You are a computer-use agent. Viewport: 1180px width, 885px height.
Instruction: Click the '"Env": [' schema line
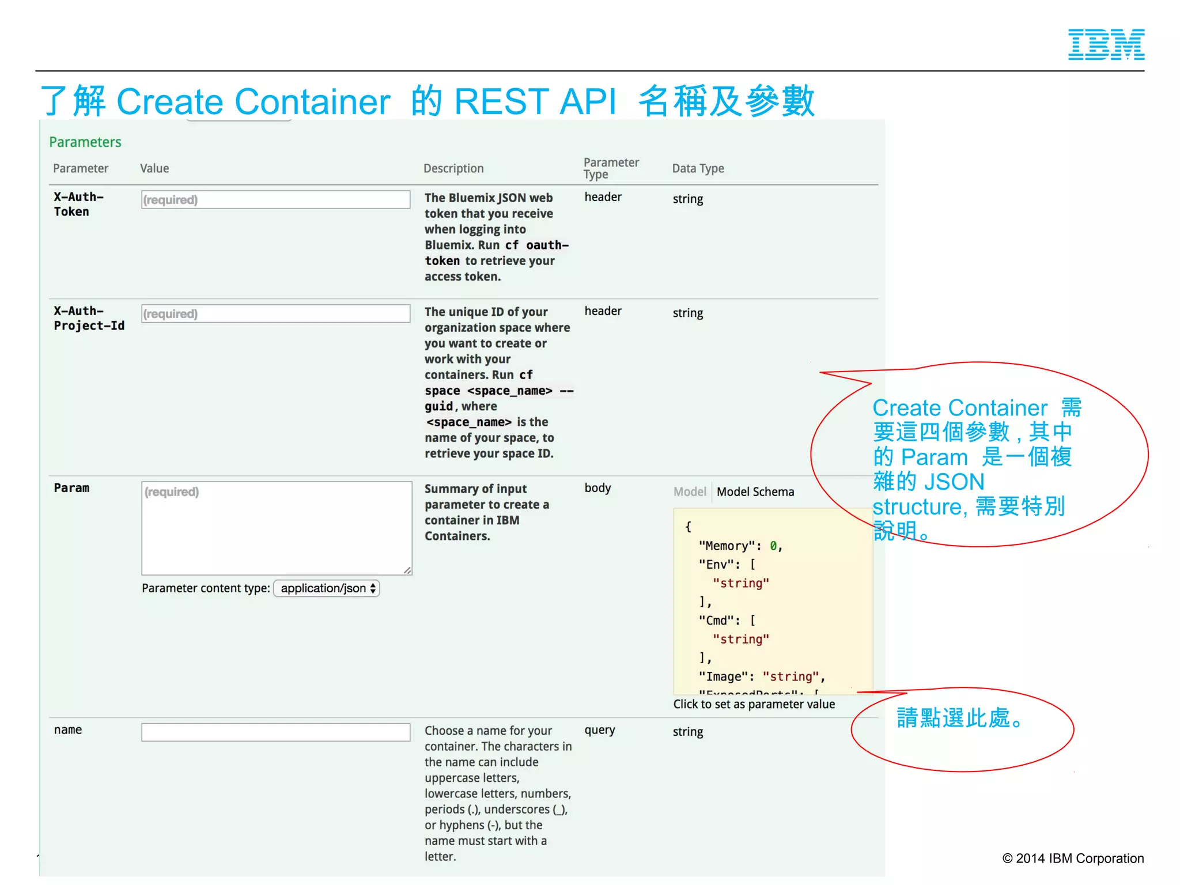pyautogui.click(x=727, y=564)
